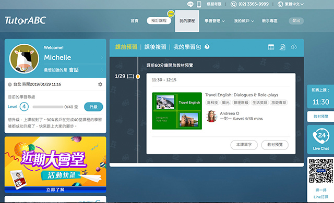The height and width of the screenshot is (203, 334).
Task: Click the mobile phone icon in top bar
Action: pos(199,4)
